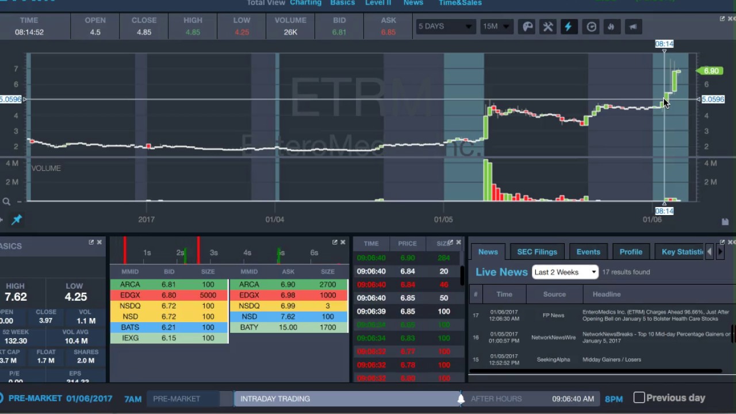Pop out the chart panel window
The height and width of the screenshot is (414, 736).
pyautogui.click(x=722, y=18)
